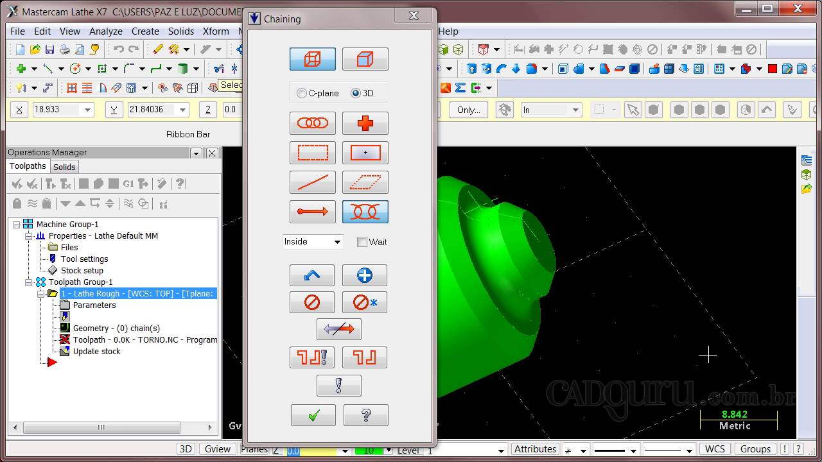Choose the Single line chaining button
This screenshot has width=822, height=462.
point(313,182)
